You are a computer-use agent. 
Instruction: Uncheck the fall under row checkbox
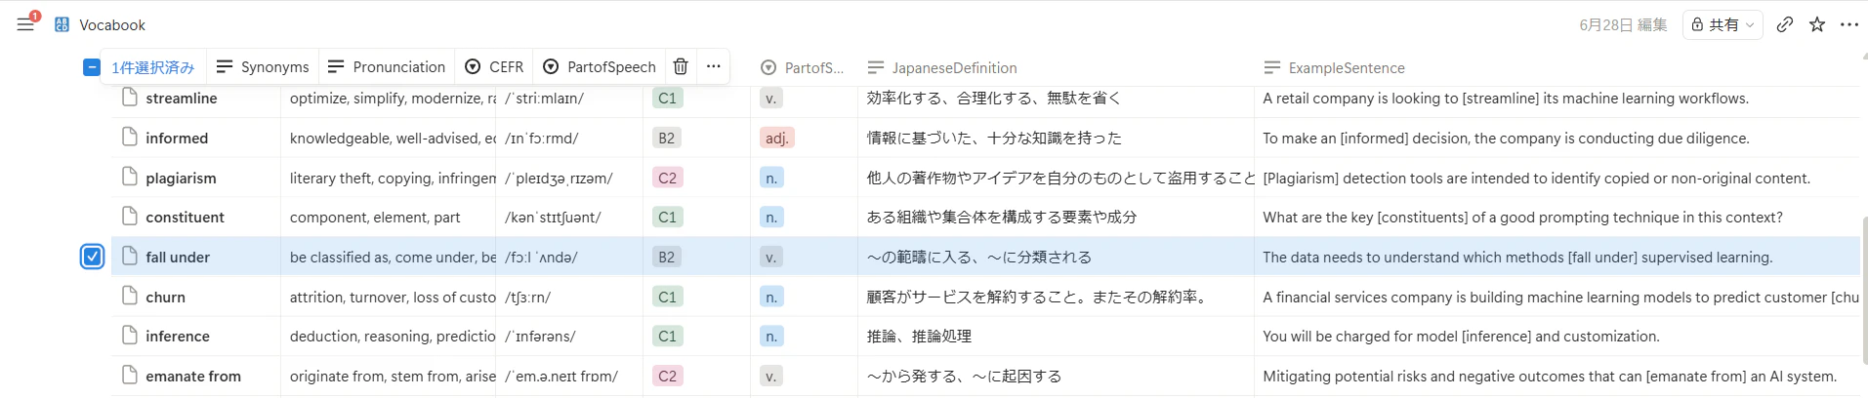pyautogui.click(x=92, y=257)
